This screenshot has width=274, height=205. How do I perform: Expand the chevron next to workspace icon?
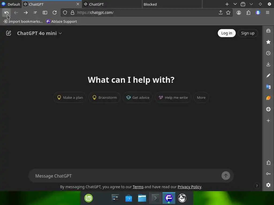(251, 4)
